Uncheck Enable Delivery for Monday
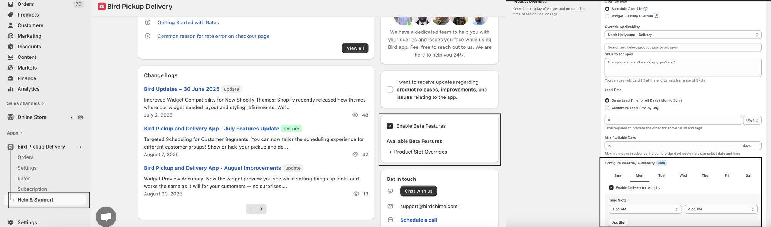This screenshot has width=771, height=227. point(611,188)
